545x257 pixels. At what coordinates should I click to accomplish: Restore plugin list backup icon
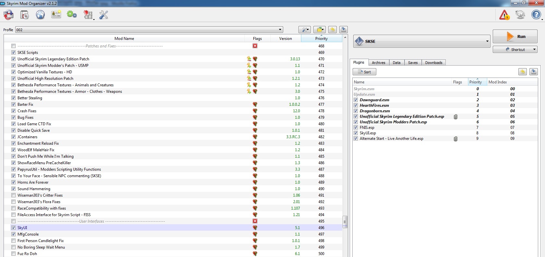point(523,72)
